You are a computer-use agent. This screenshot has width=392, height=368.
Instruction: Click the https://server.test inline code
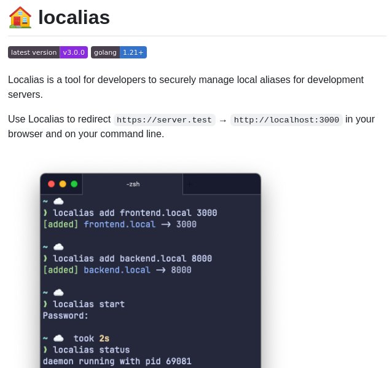pyautogui.click(x=164, y=120)
